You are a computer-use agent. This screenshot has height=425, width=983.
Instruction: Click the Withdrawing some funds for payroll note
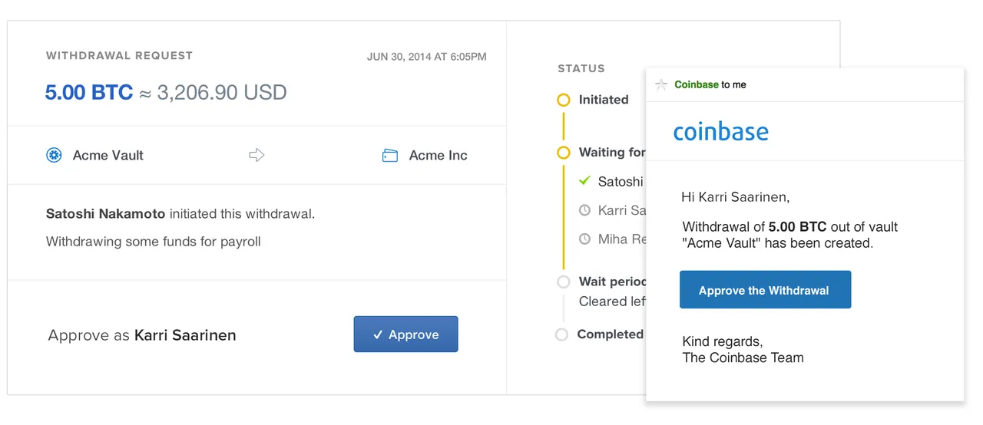click(x=154, y=242)
